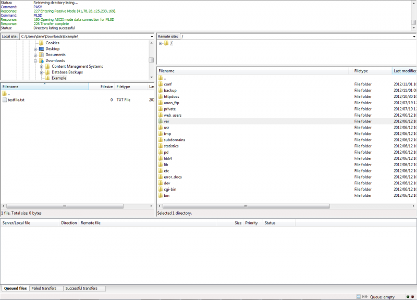Select the error_docs folder row
Image resolution: width=417 pixels, height=300 pixels.
click(x=287, y=177)
